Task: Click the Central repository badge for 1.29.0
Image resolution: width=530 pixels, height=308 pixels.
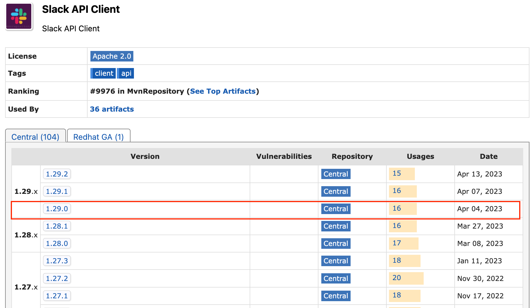Action: (336, 209)
